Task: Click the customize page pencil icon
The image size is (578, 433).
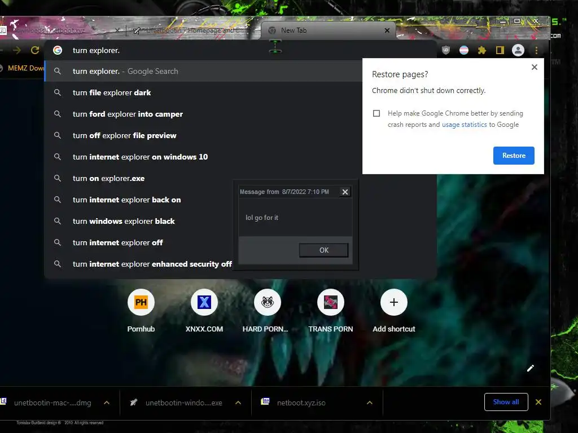Action: point(531,368)
